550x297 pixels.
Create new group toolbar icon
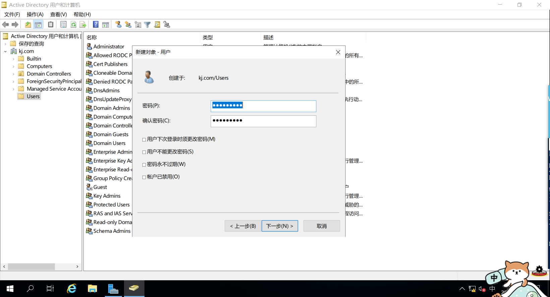(x=128, y=24)
